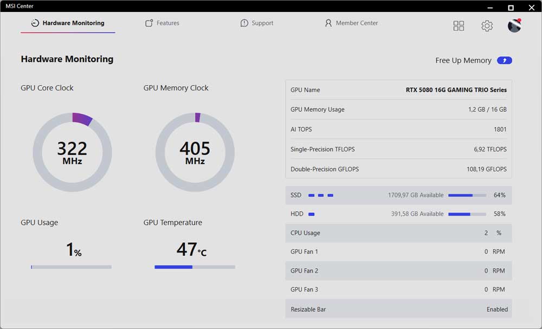This screenshot has width=542, height=329.
Task: Click the AI TOPS value '1801'
Action: (x=500, y=129)
